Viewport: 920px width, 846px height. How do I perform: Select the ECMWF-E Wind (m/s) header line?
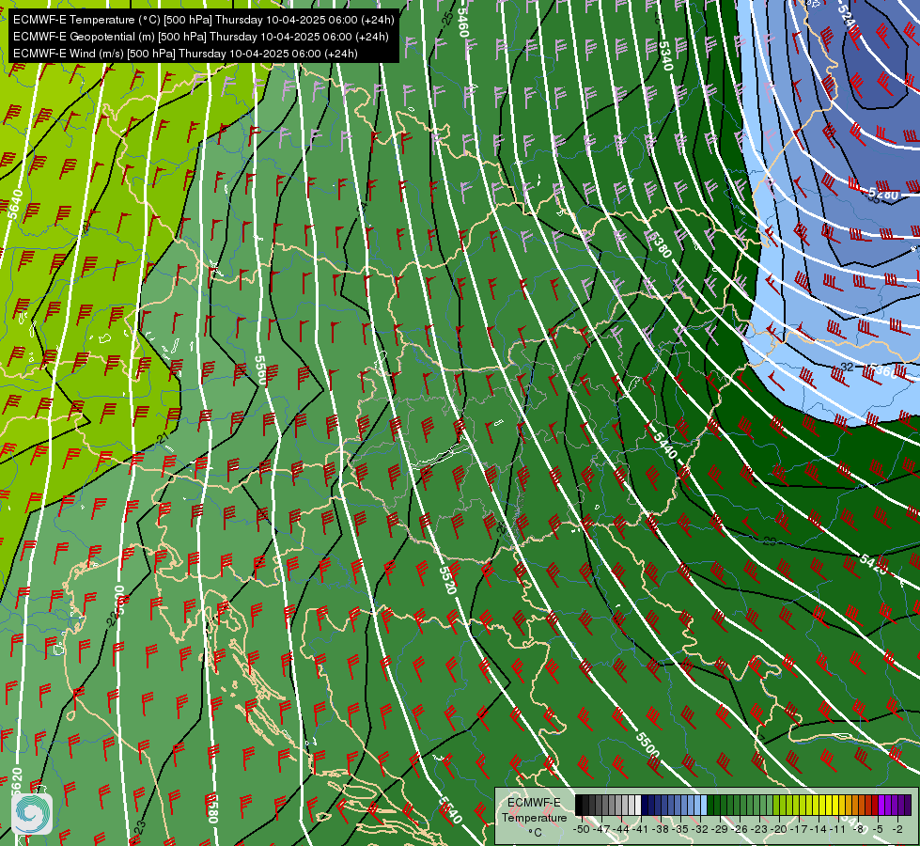(x=185, y=54)
